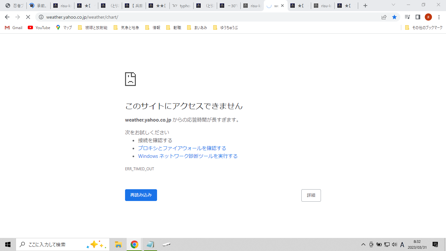This screenshot has height=251, width=446.
Task: Expand the まいあみ bookmark folder
Action: (x=197, y=28)
